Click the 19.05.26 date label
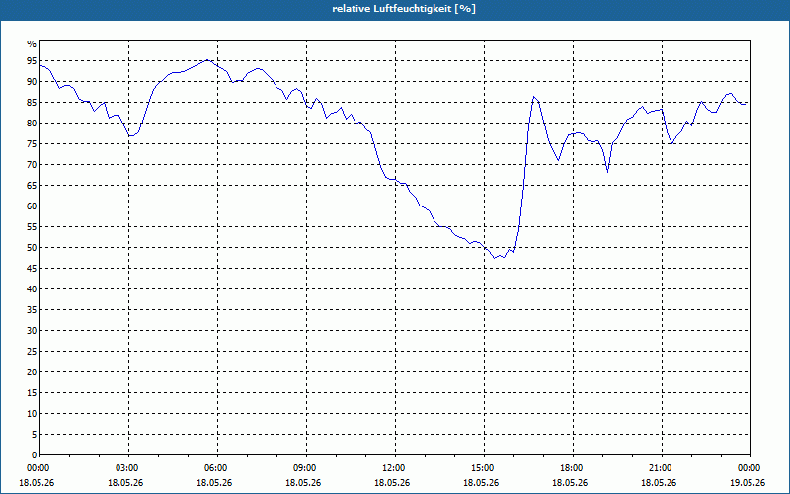 point(748,483)
